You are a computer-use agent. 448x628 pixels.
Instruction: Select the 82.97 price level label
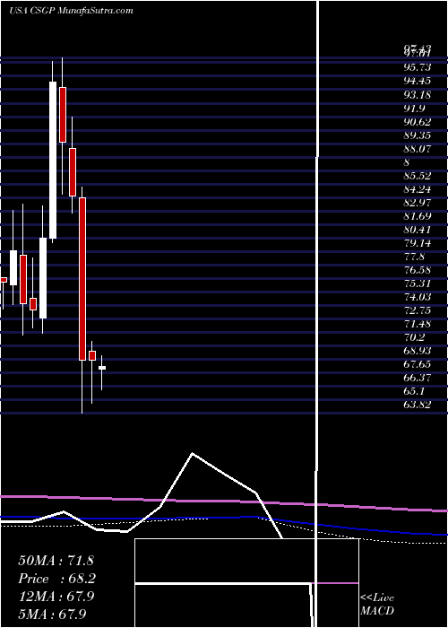click(418, 203)
